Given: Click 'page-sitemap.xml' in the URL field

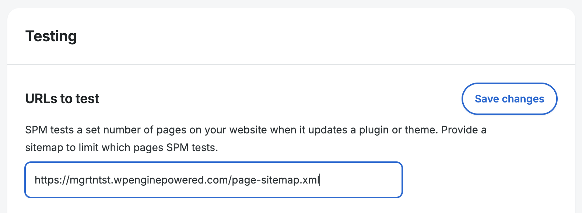Looking at the screenshot, I should (x=276, y=180).
